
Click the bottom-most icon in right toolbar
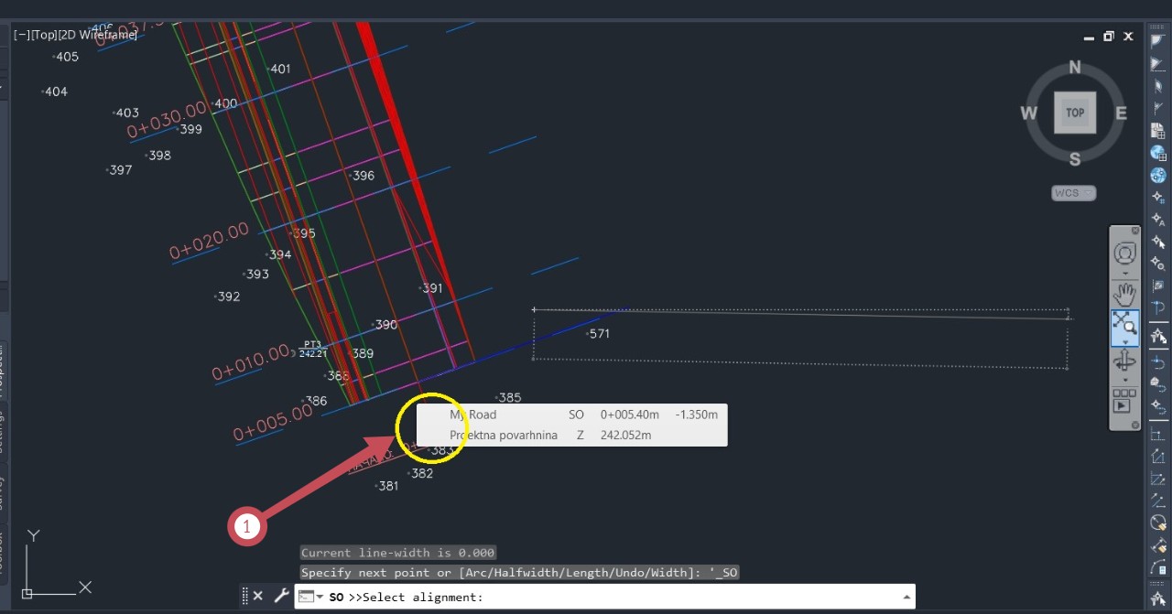pyautogui.click(x=1158, y=598)
